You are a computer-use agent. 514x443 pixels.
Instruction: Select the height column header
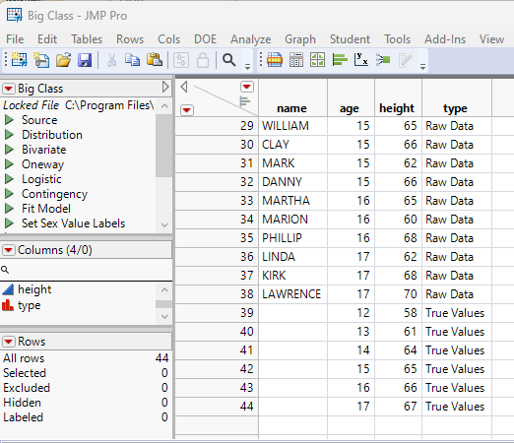pyautogui.click(x=397, y=108)
